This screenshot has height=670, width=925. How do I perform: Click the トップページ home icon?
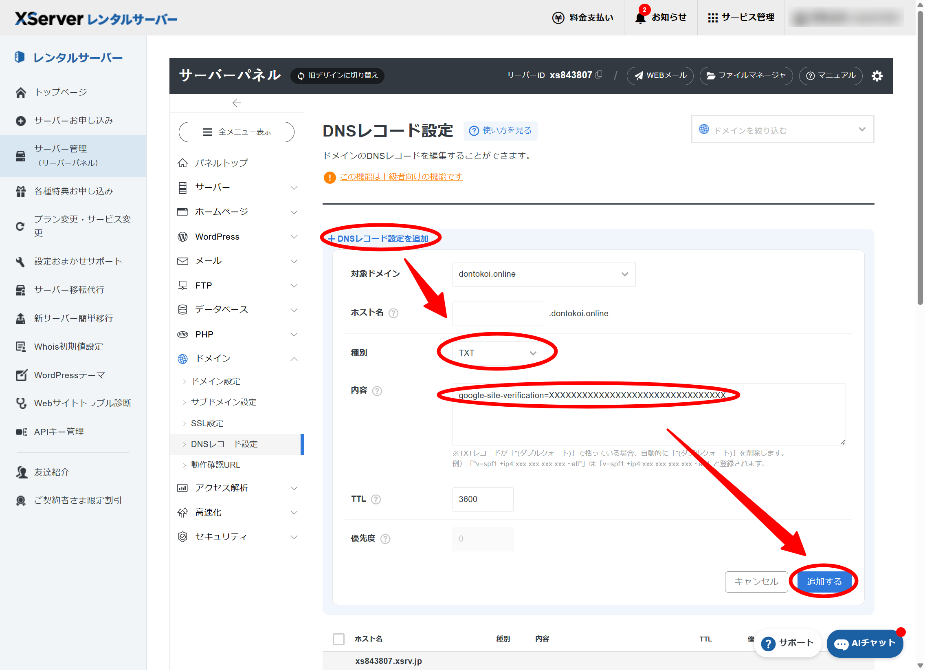[20, 92]
